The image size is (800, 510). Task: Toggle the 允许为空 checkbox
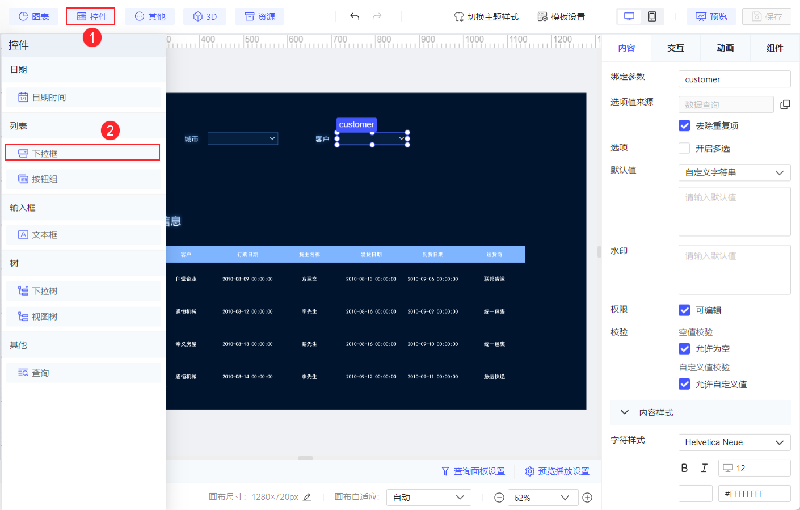point(684,348)
